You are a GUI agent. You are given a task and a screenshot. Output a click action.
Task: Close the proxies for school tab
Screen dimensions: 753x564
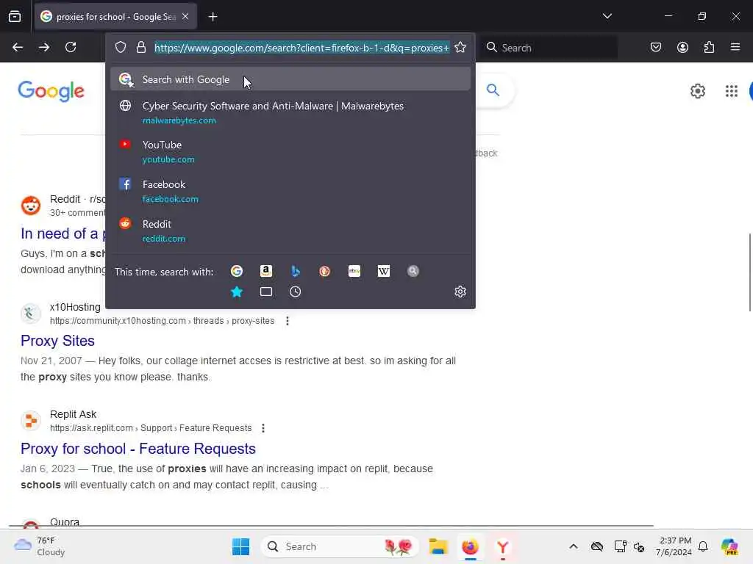point(185,17)
